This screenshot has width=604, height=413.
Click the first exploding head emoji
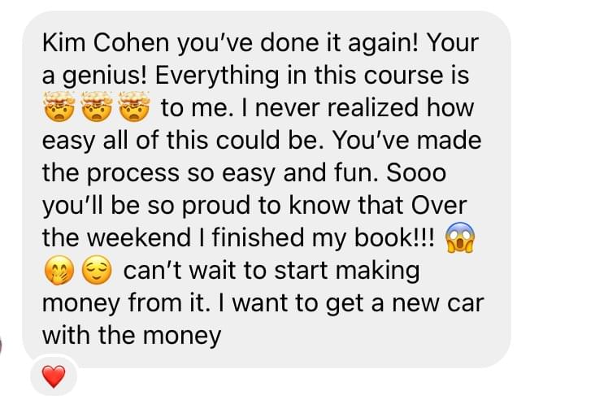click(x=59, y=107)
